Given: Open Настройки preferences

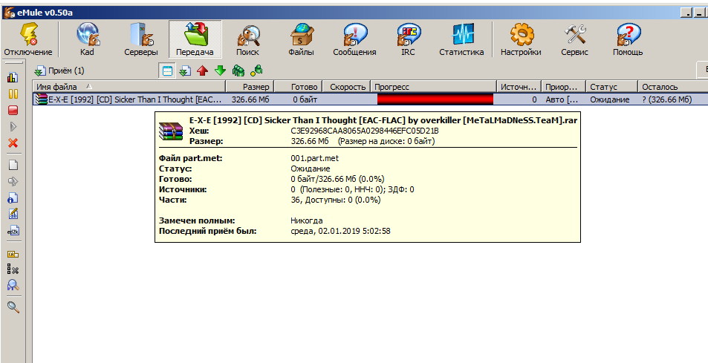Looking at the screenshot, I should (521, 40).
